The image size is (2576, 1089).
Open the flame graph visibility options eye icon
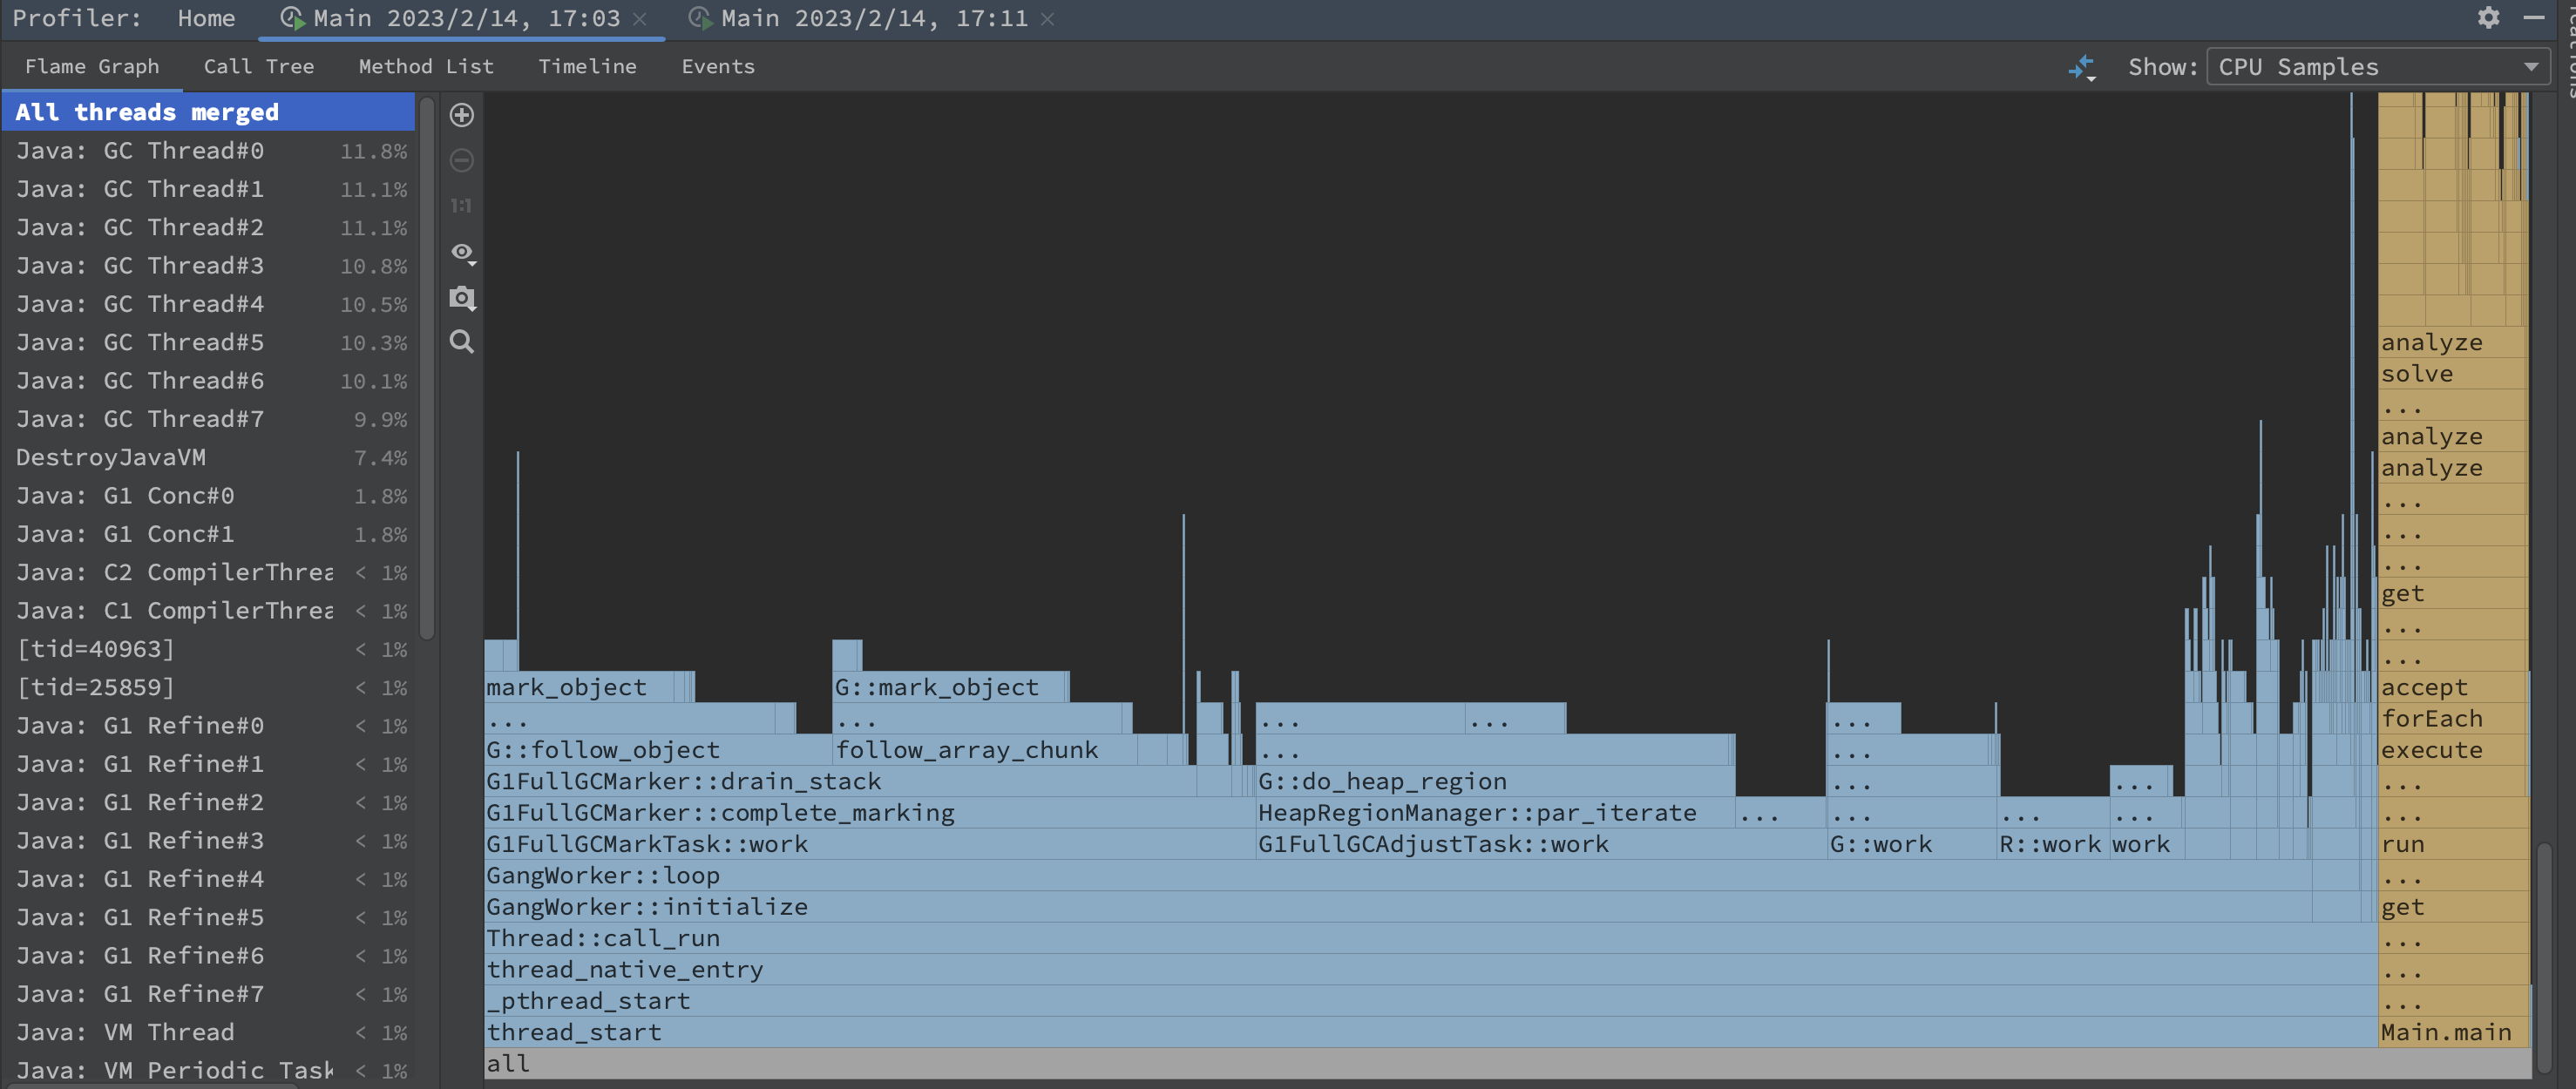pyautogui.click(x=460, y=253)
